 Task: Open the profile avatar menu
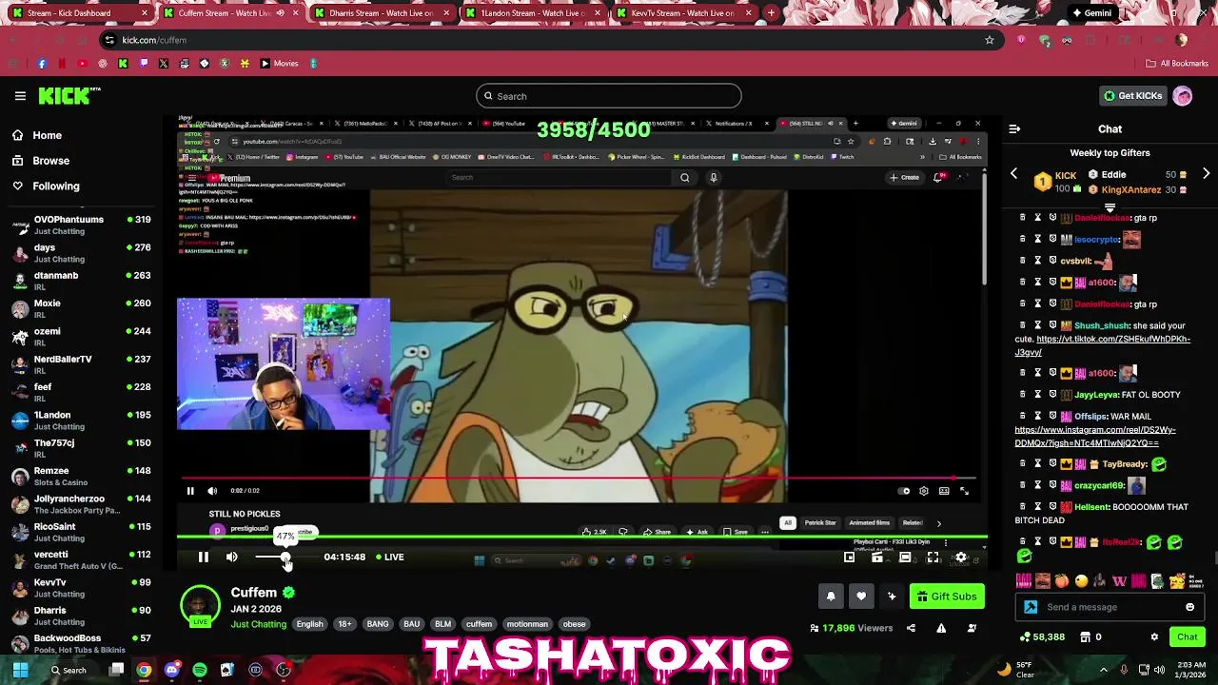pos(1183,96)
